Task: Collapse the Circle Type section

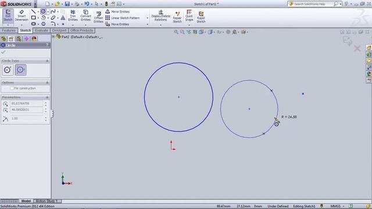Action: (47, 61)
